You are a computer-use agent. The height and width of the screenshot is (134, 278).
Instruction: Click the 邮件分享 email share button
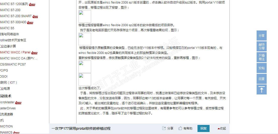click(x=261, y=46)
